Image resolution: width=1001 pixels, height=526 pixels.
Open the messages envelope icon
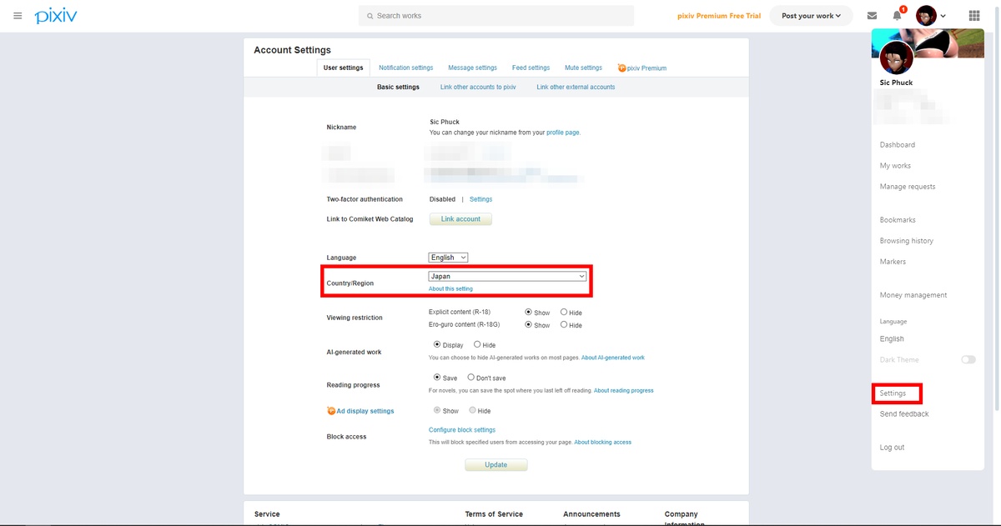[872, 16]
